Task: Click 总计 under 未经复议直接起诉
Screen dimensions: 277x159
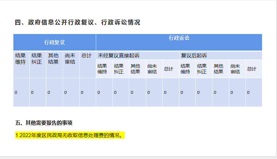Action: point(171,69)
